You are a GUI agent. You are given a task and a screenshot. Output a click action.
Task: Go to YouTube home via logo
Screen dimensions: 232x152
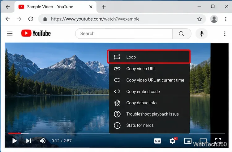tap(36, 34)
